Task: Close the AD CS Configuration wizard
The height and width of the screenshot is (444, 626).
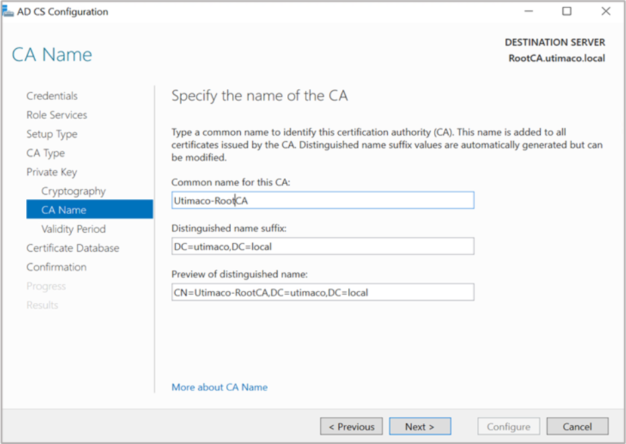Action: click(606, 11)
